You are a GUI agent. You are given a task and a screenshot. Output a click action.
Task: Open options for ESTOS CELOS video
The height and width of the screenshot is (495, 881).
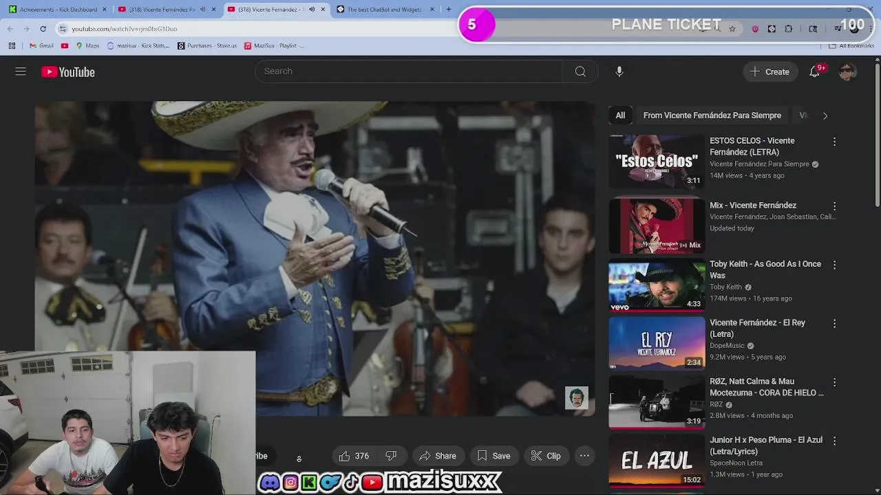pos(834,142)
